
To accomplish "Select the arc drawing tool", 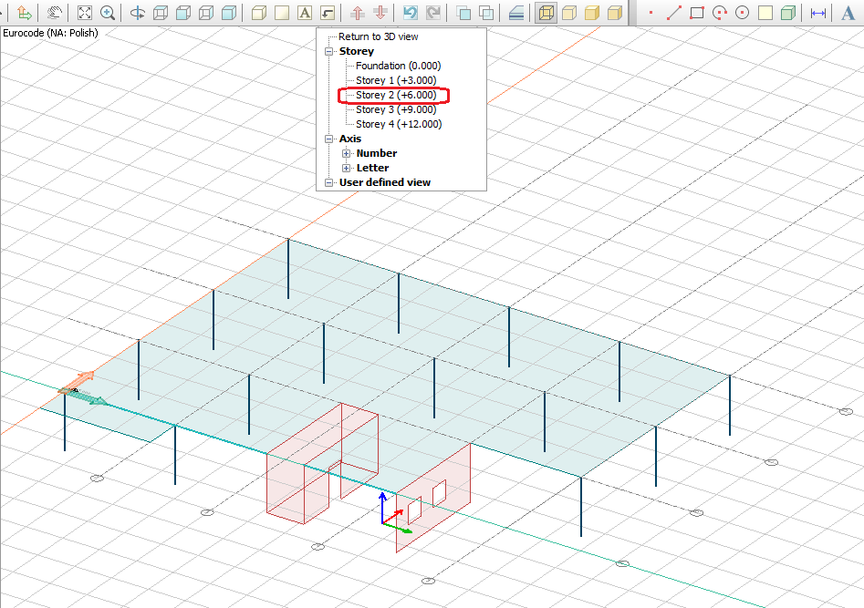I will 720,13.
